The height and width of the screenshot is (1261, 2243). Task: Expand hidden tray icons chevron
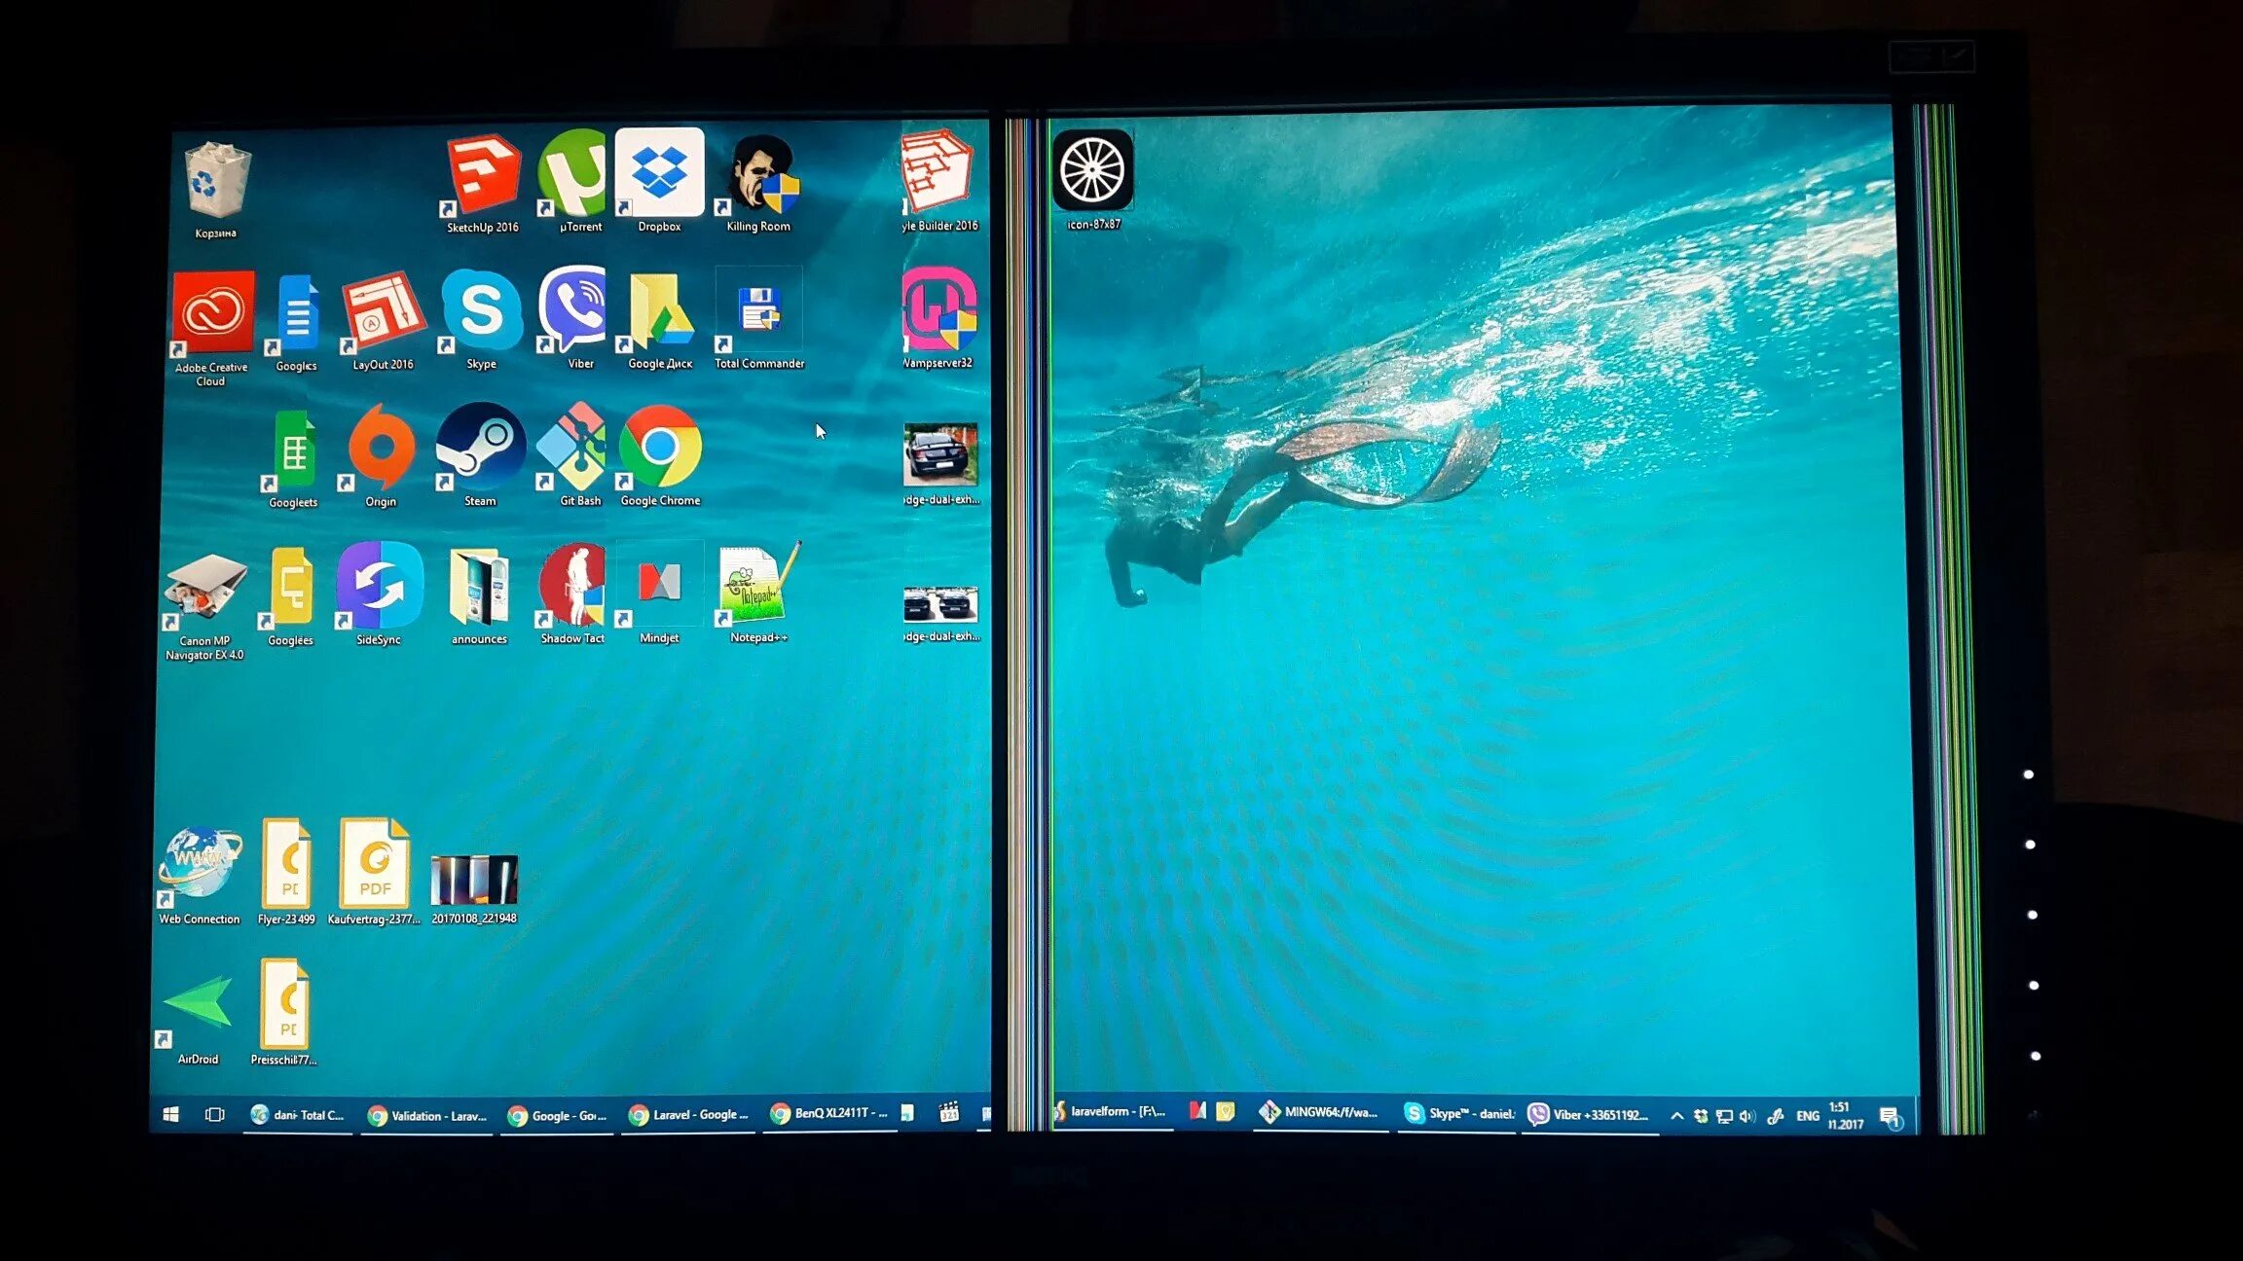(x=1676, y=1116)
